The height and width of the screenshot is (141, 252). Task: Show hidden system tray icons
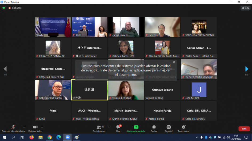pyautogui.click(x=197, y=137)
